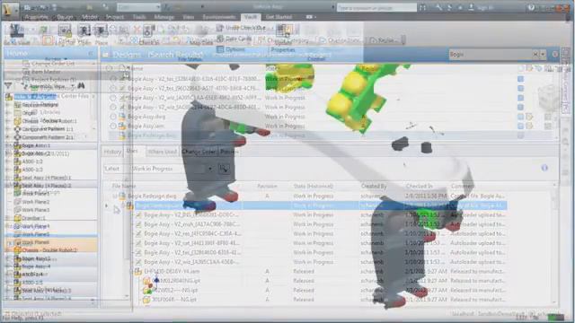575x323 pixels.
Task: Click the Change State button
Action: [339, 40]
